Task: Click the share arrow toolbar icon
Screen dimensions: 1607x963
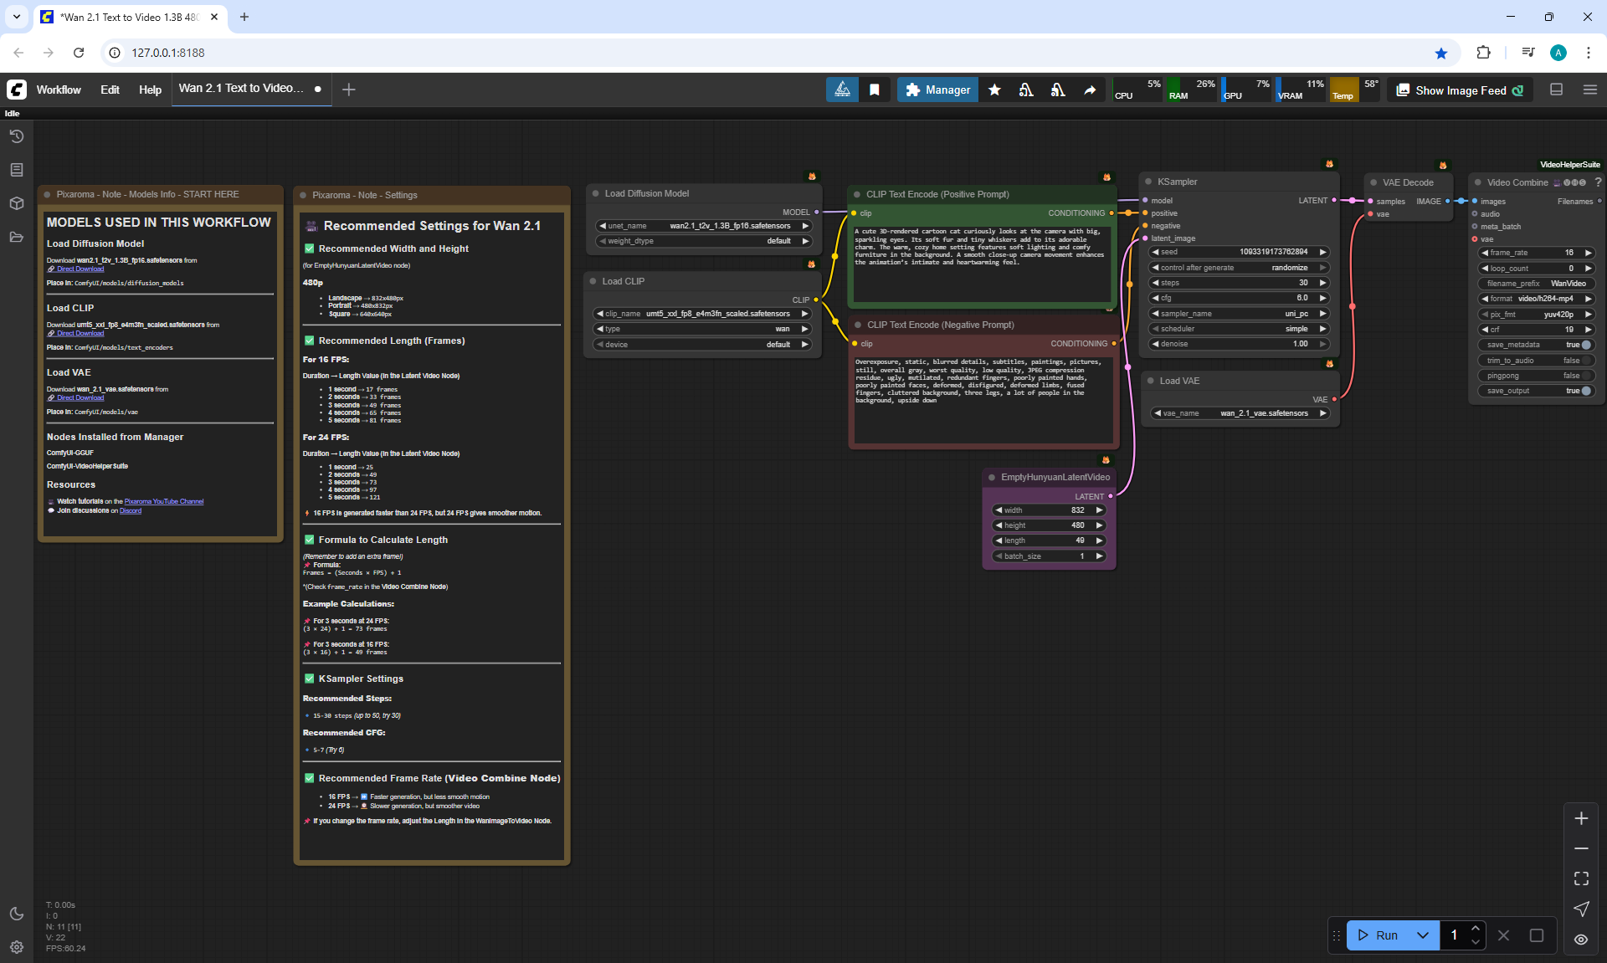Action: [1090, 90]
